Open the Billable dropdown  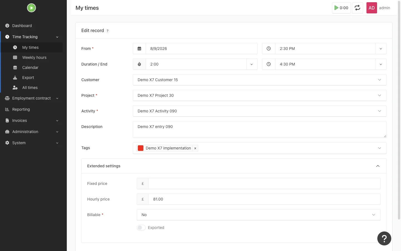click(x=259, y=215)
